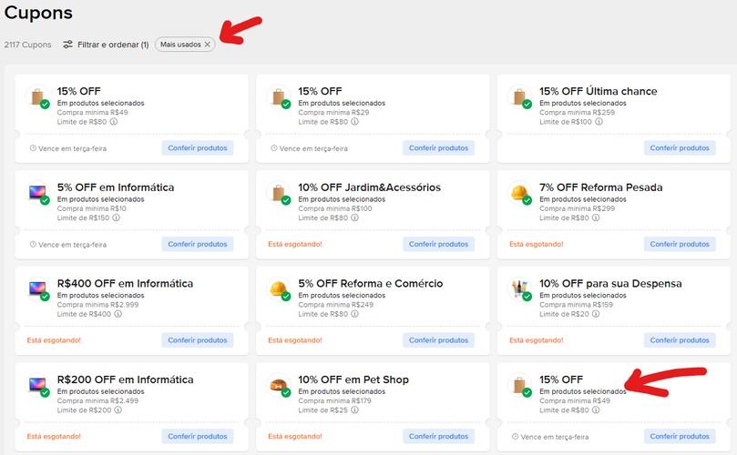The image size is (737, 455).
Task: Click the laptop icon on 5% OFF em Informática
Action: (37, 193)
